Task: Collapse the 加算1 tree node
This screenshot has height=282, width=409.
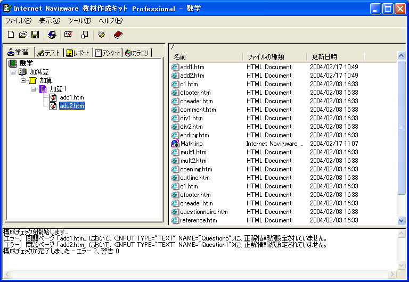Action: pyautogui.click(x=34, y=89)
